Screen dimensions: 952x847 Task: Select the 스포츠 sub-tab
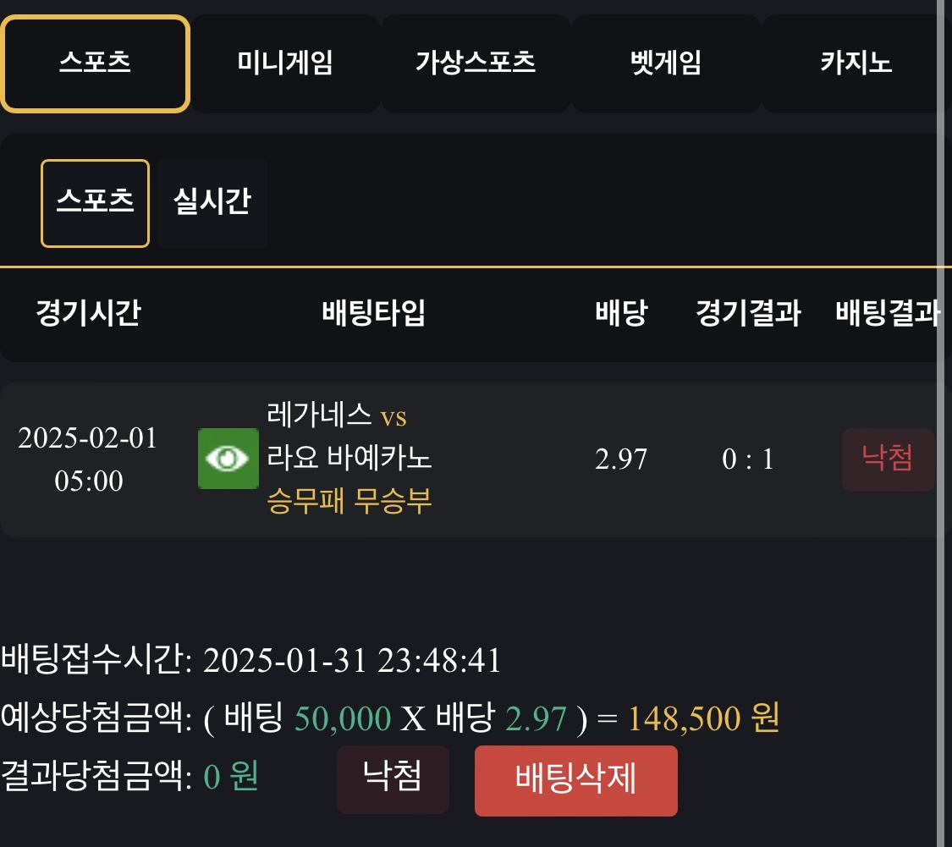click(x=95, y=203)
